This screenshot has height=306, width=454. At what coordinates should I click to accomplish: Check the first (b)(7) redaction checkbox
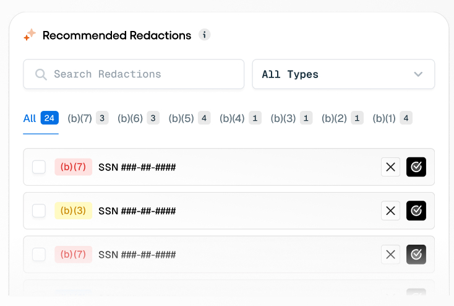[39, 167]
